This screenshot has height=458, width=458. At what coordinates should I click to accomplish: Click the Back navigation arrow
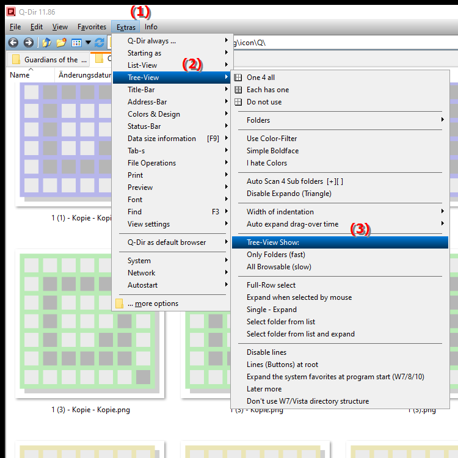13,43
